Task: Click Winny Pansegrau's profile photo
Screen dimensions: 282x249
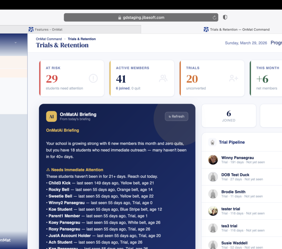Action: click(x=213, y=160)
